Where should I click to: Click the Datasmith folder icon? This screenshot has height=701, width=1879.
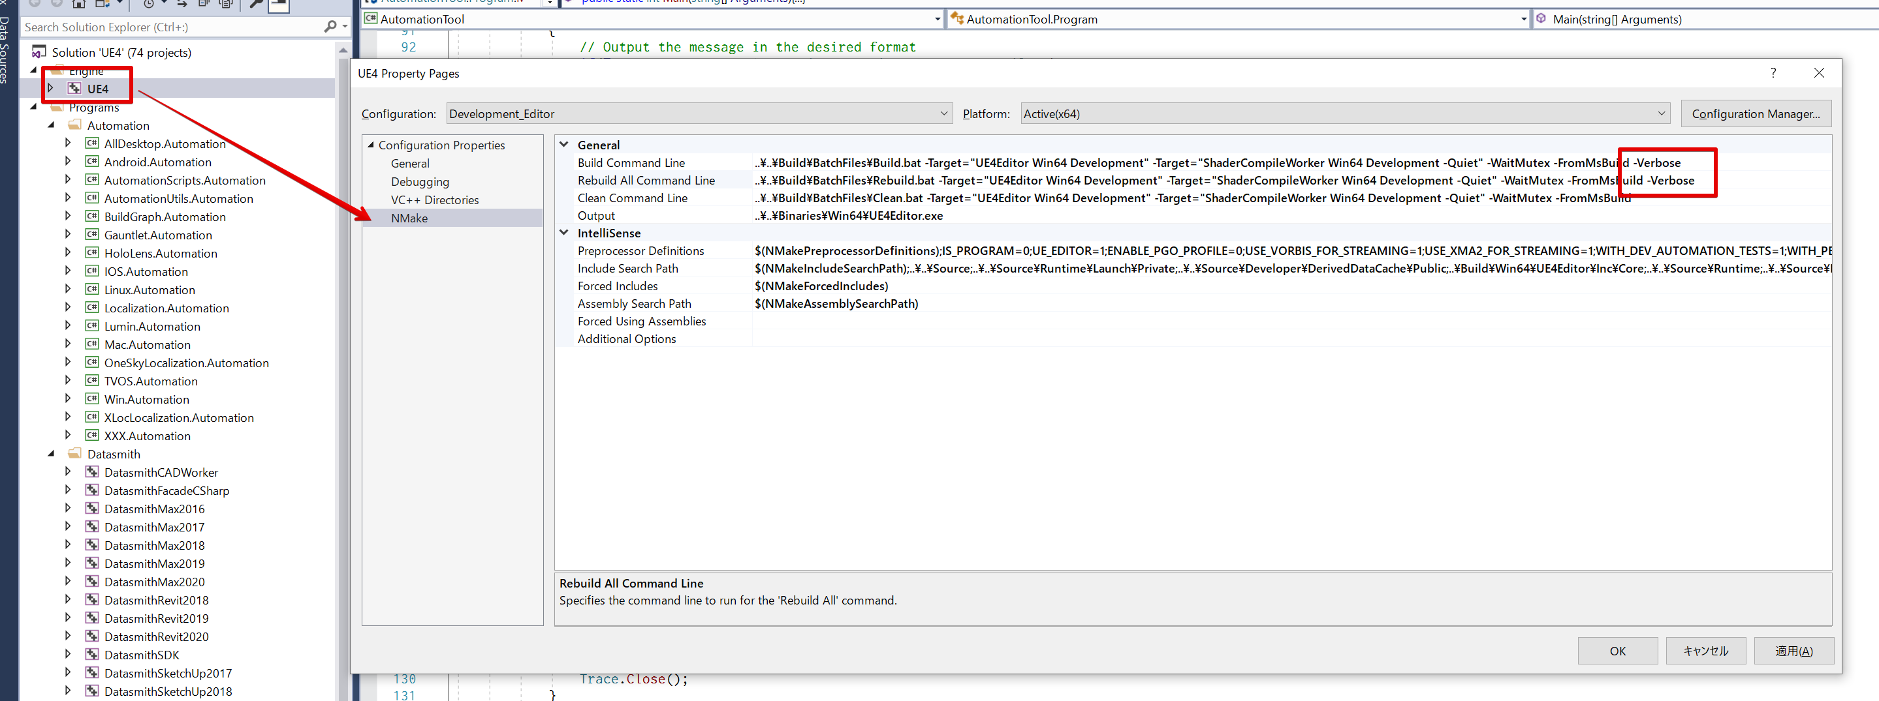pyautogui.click(x=74, y=454)
